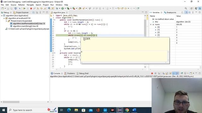Open dropdown arrow next to Run button
The height and width of the screenshot is (113, 202).
tap(65, 8)
